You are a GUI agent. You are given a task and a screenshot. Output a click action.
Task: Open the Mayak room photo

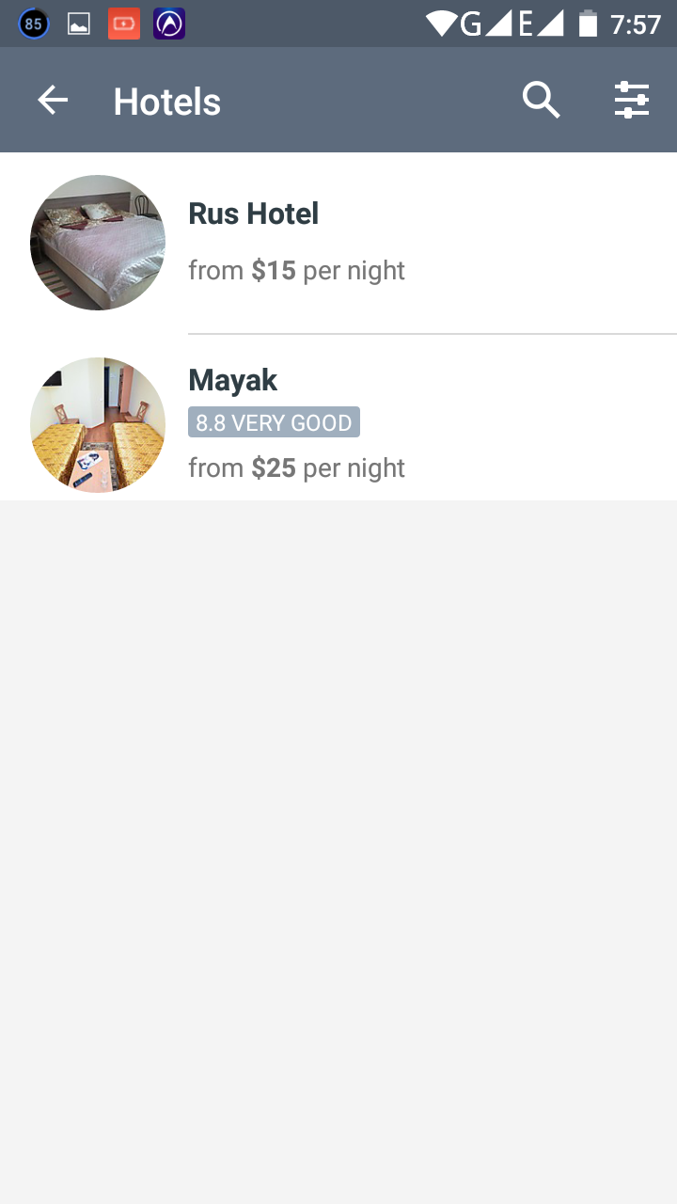(x=98, y=425)
